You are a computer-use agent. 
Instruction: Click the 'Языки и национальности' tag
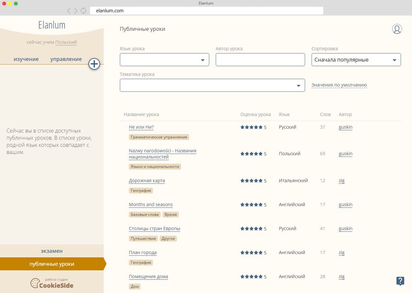pos(155,167)
